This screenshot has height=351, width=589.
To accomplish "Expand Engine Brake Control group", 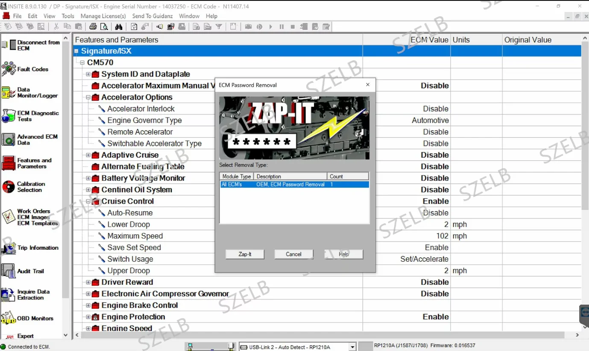I will click(x=88, y=305).
